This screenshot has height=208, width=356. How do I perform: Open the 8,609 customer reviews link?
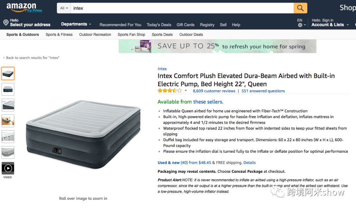pos(214,91)
